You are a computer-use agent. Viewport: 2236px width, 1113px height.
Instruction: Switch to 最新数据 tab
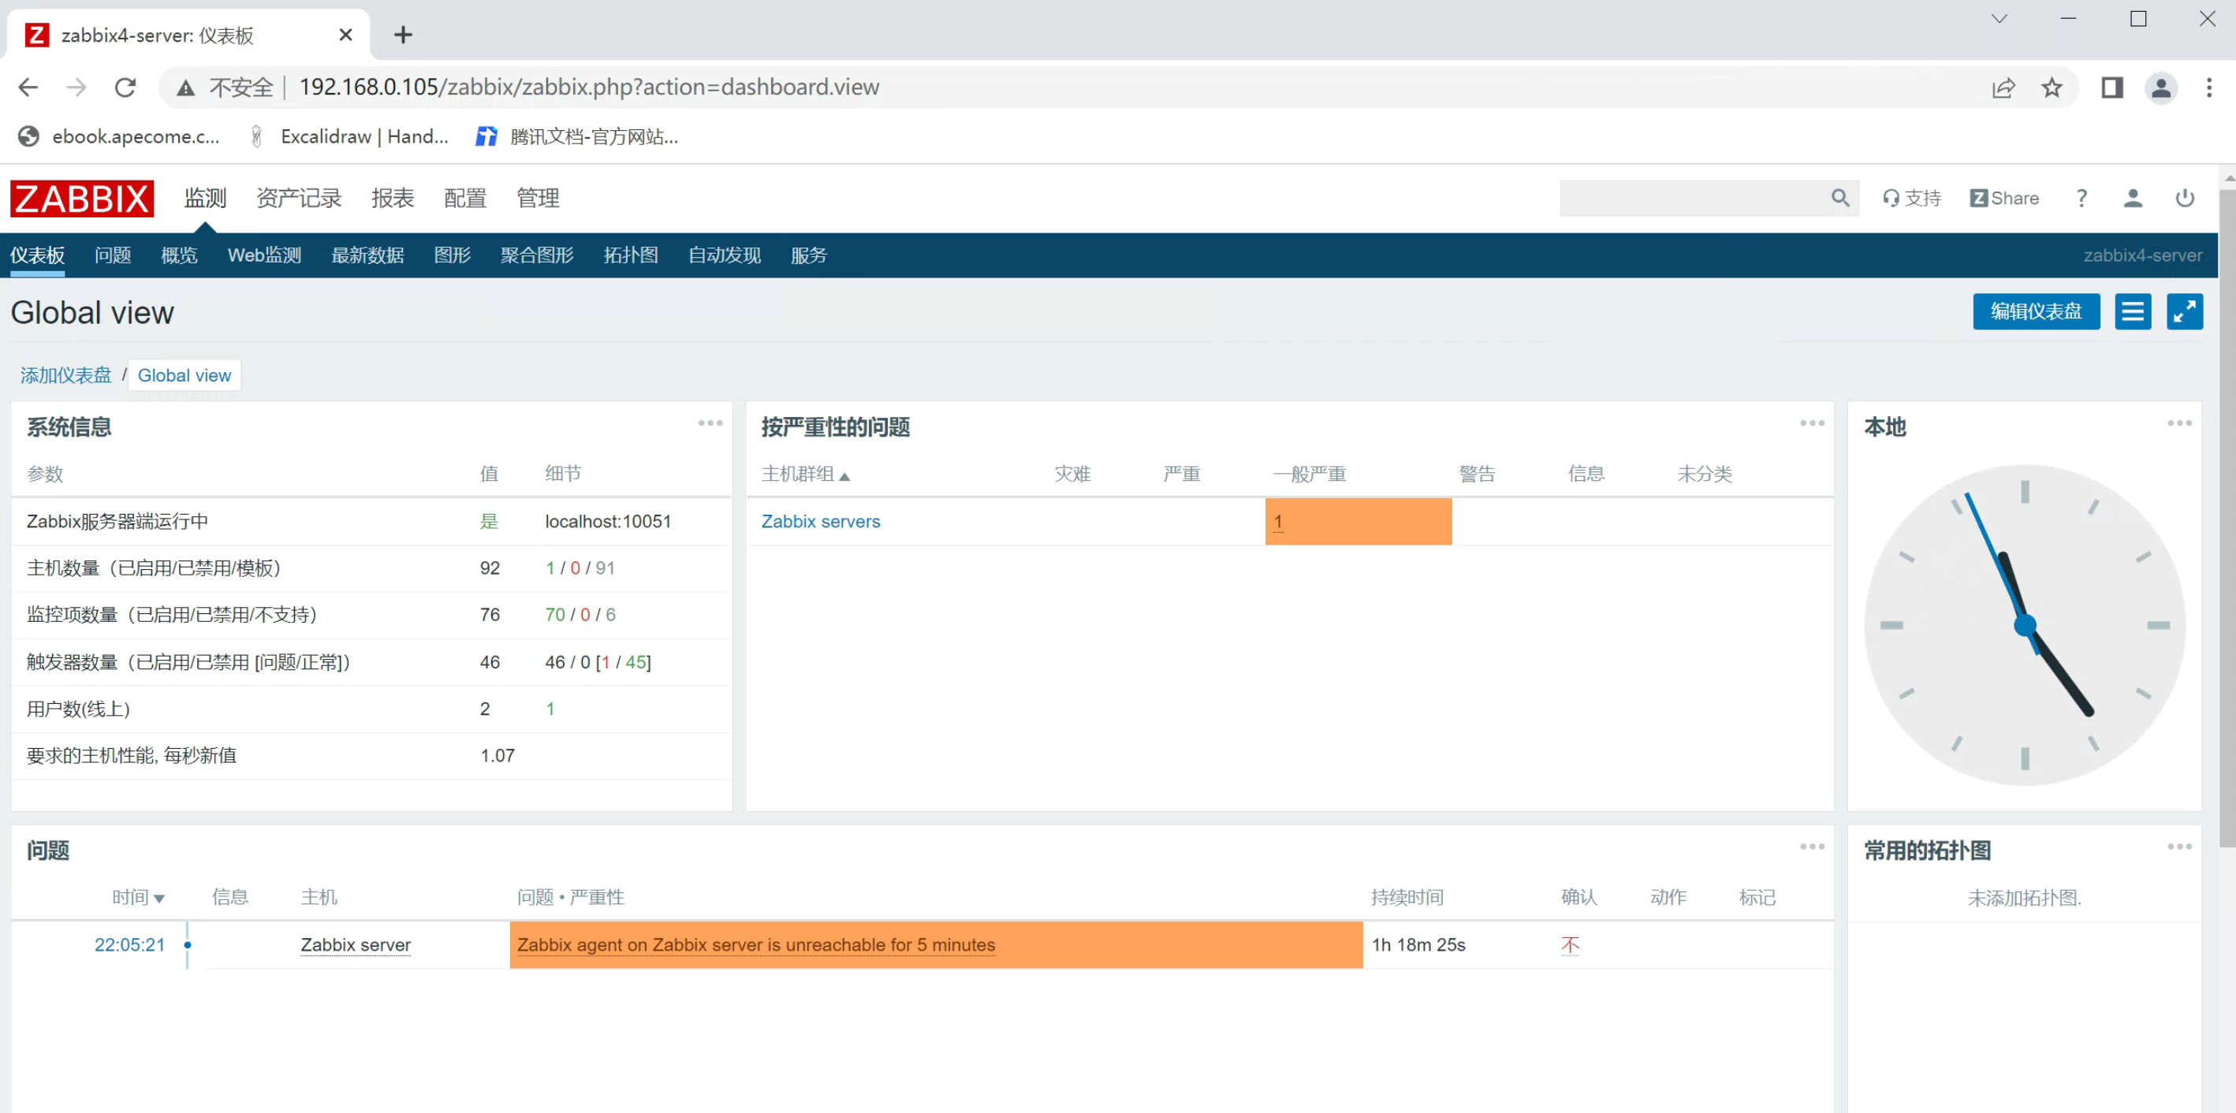367,255
